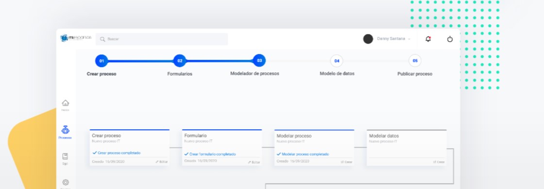Select step 04 circle
This screenshot has width=544, height=189.
pyautogui.click(x=337, y=61)
